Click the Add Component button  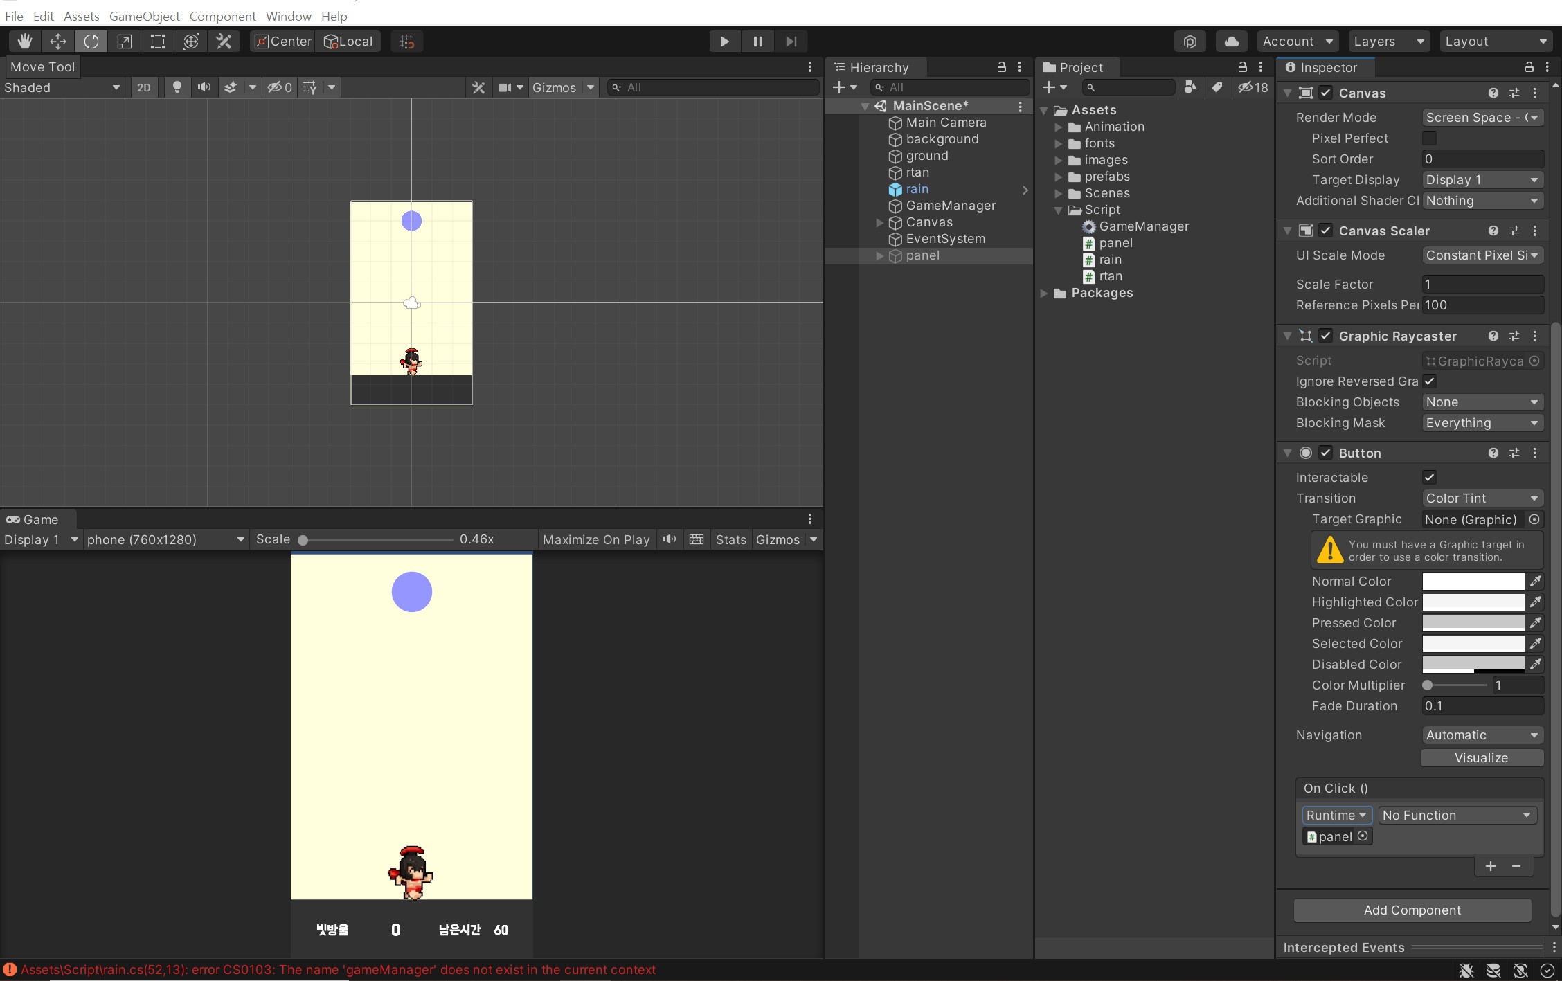(1412, 910)
